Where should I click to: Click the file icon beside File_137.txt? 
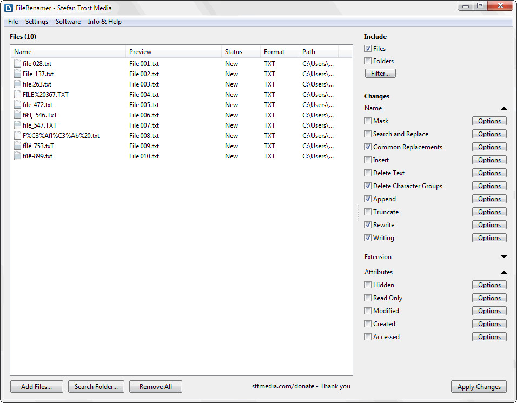point(17,74)
